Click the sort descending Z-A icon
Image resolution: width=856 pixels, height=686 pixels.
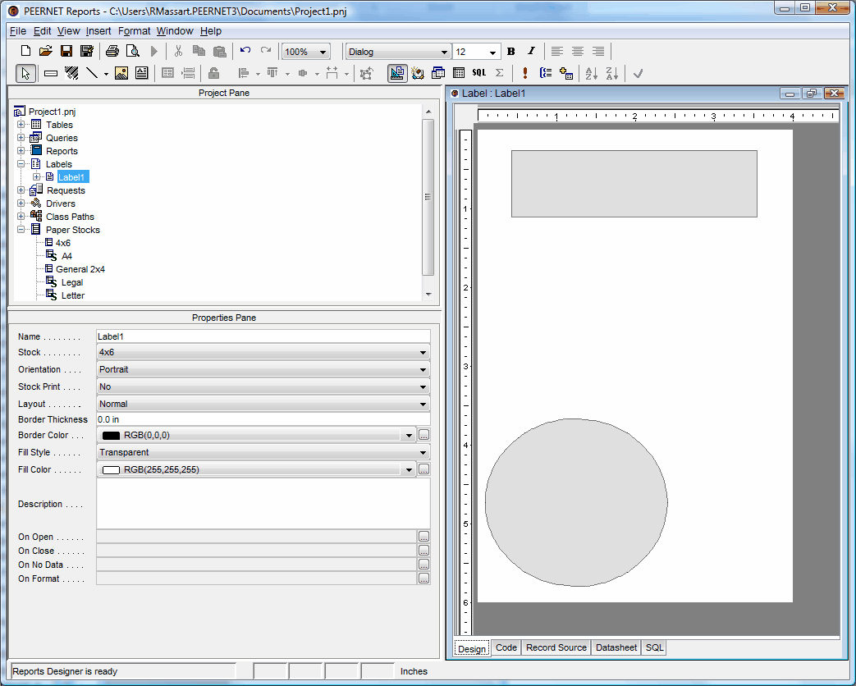pyautogui.click(x=612, y=73)
